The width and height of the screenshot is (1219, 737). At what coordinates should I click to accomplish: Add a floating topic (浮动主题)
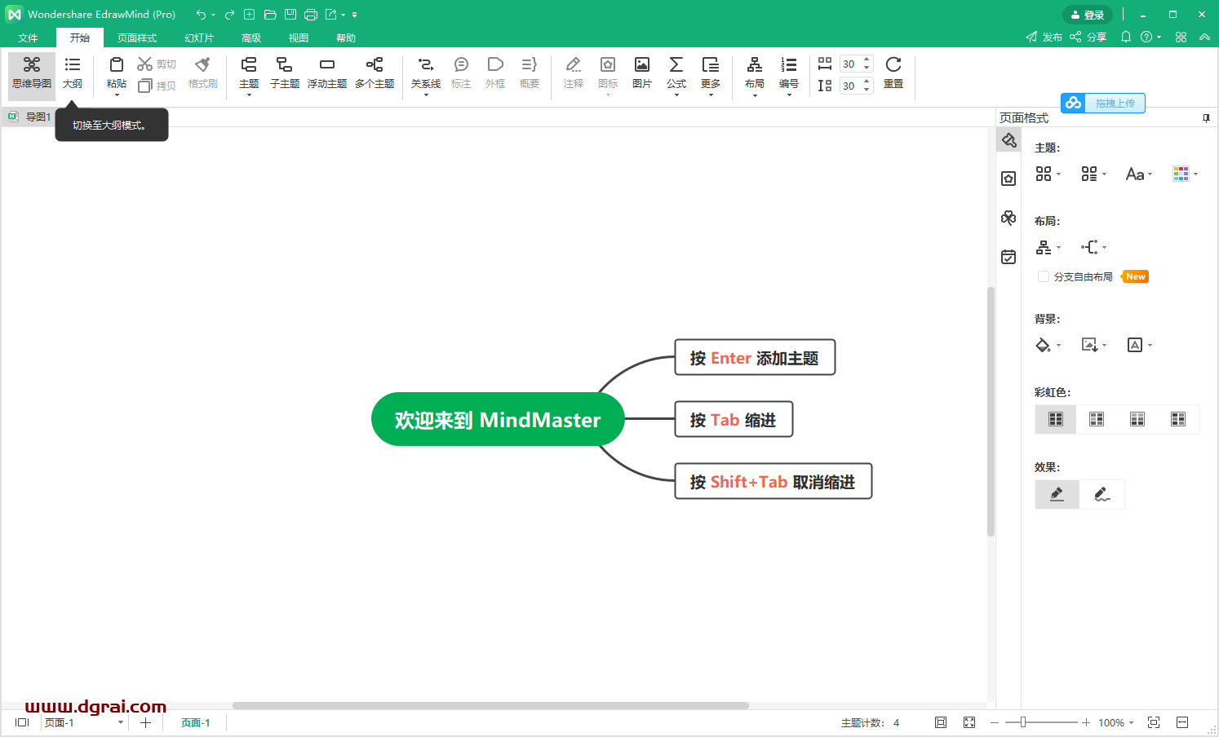(326, 72)
